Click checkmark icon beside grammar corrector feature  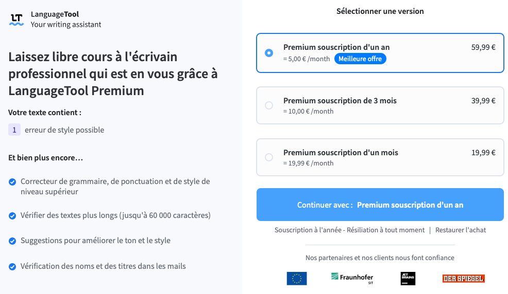[x=12, y=182]
